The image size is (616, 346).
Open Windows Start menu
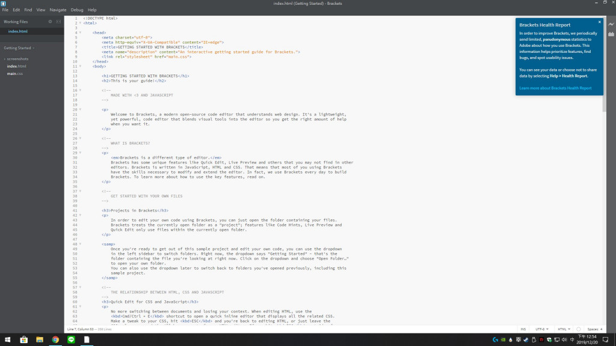pyautogui.click(x=7, y=340)
